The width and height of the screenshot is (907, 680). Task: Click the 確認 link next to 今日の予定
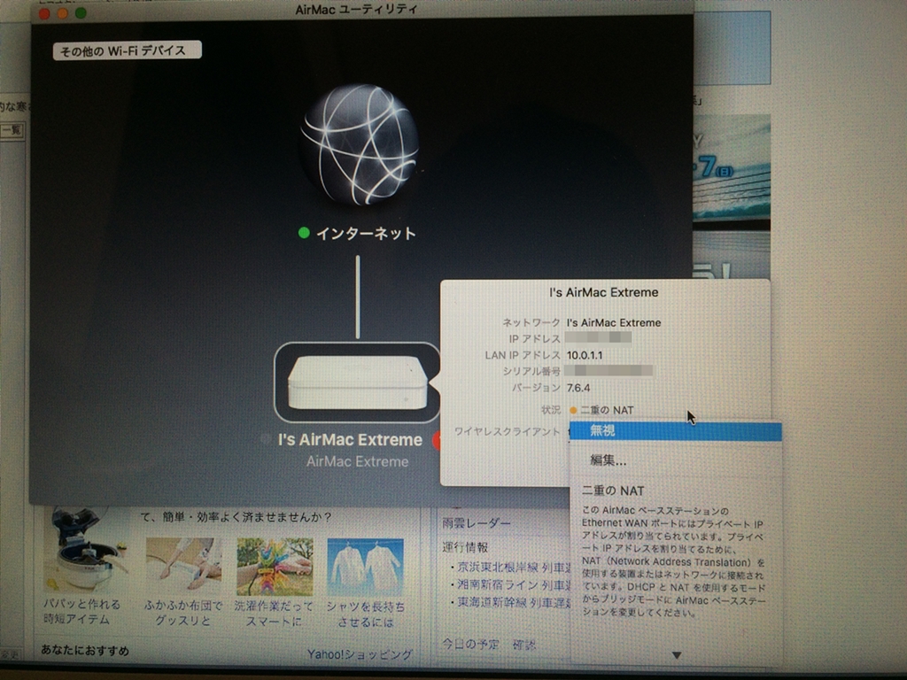point(523,645)
